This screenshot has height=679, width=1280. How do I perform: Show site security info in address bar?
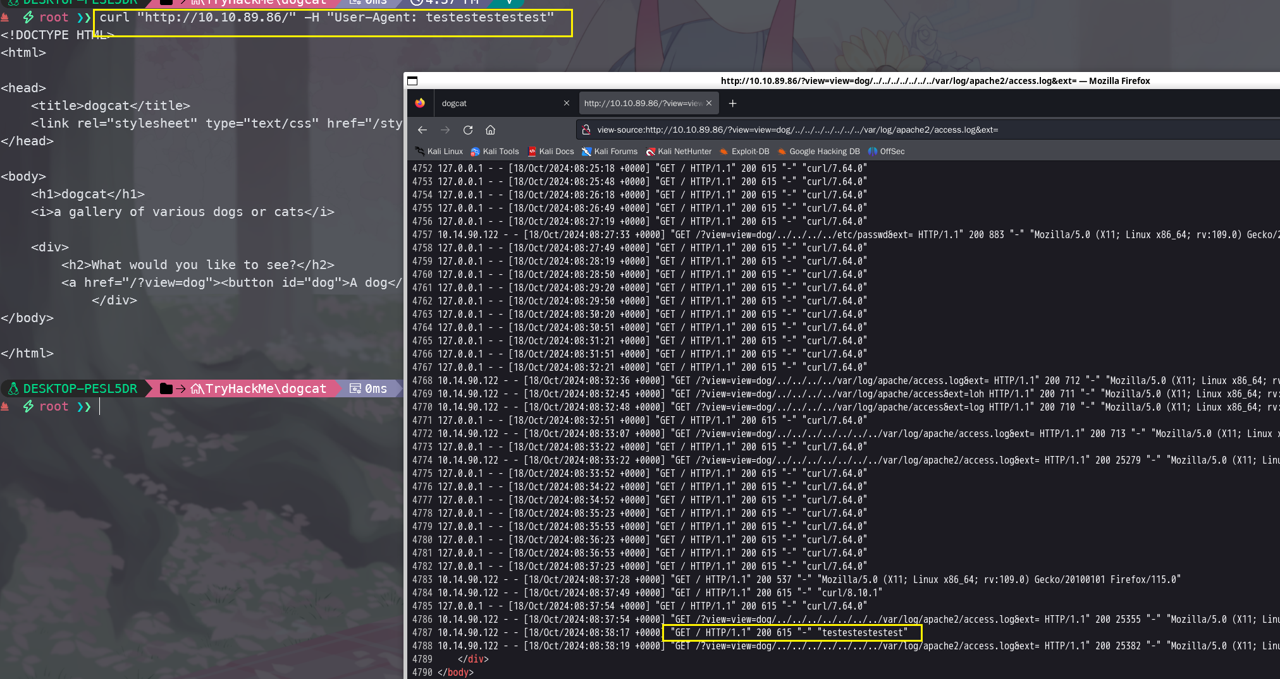tap(586, 130)
